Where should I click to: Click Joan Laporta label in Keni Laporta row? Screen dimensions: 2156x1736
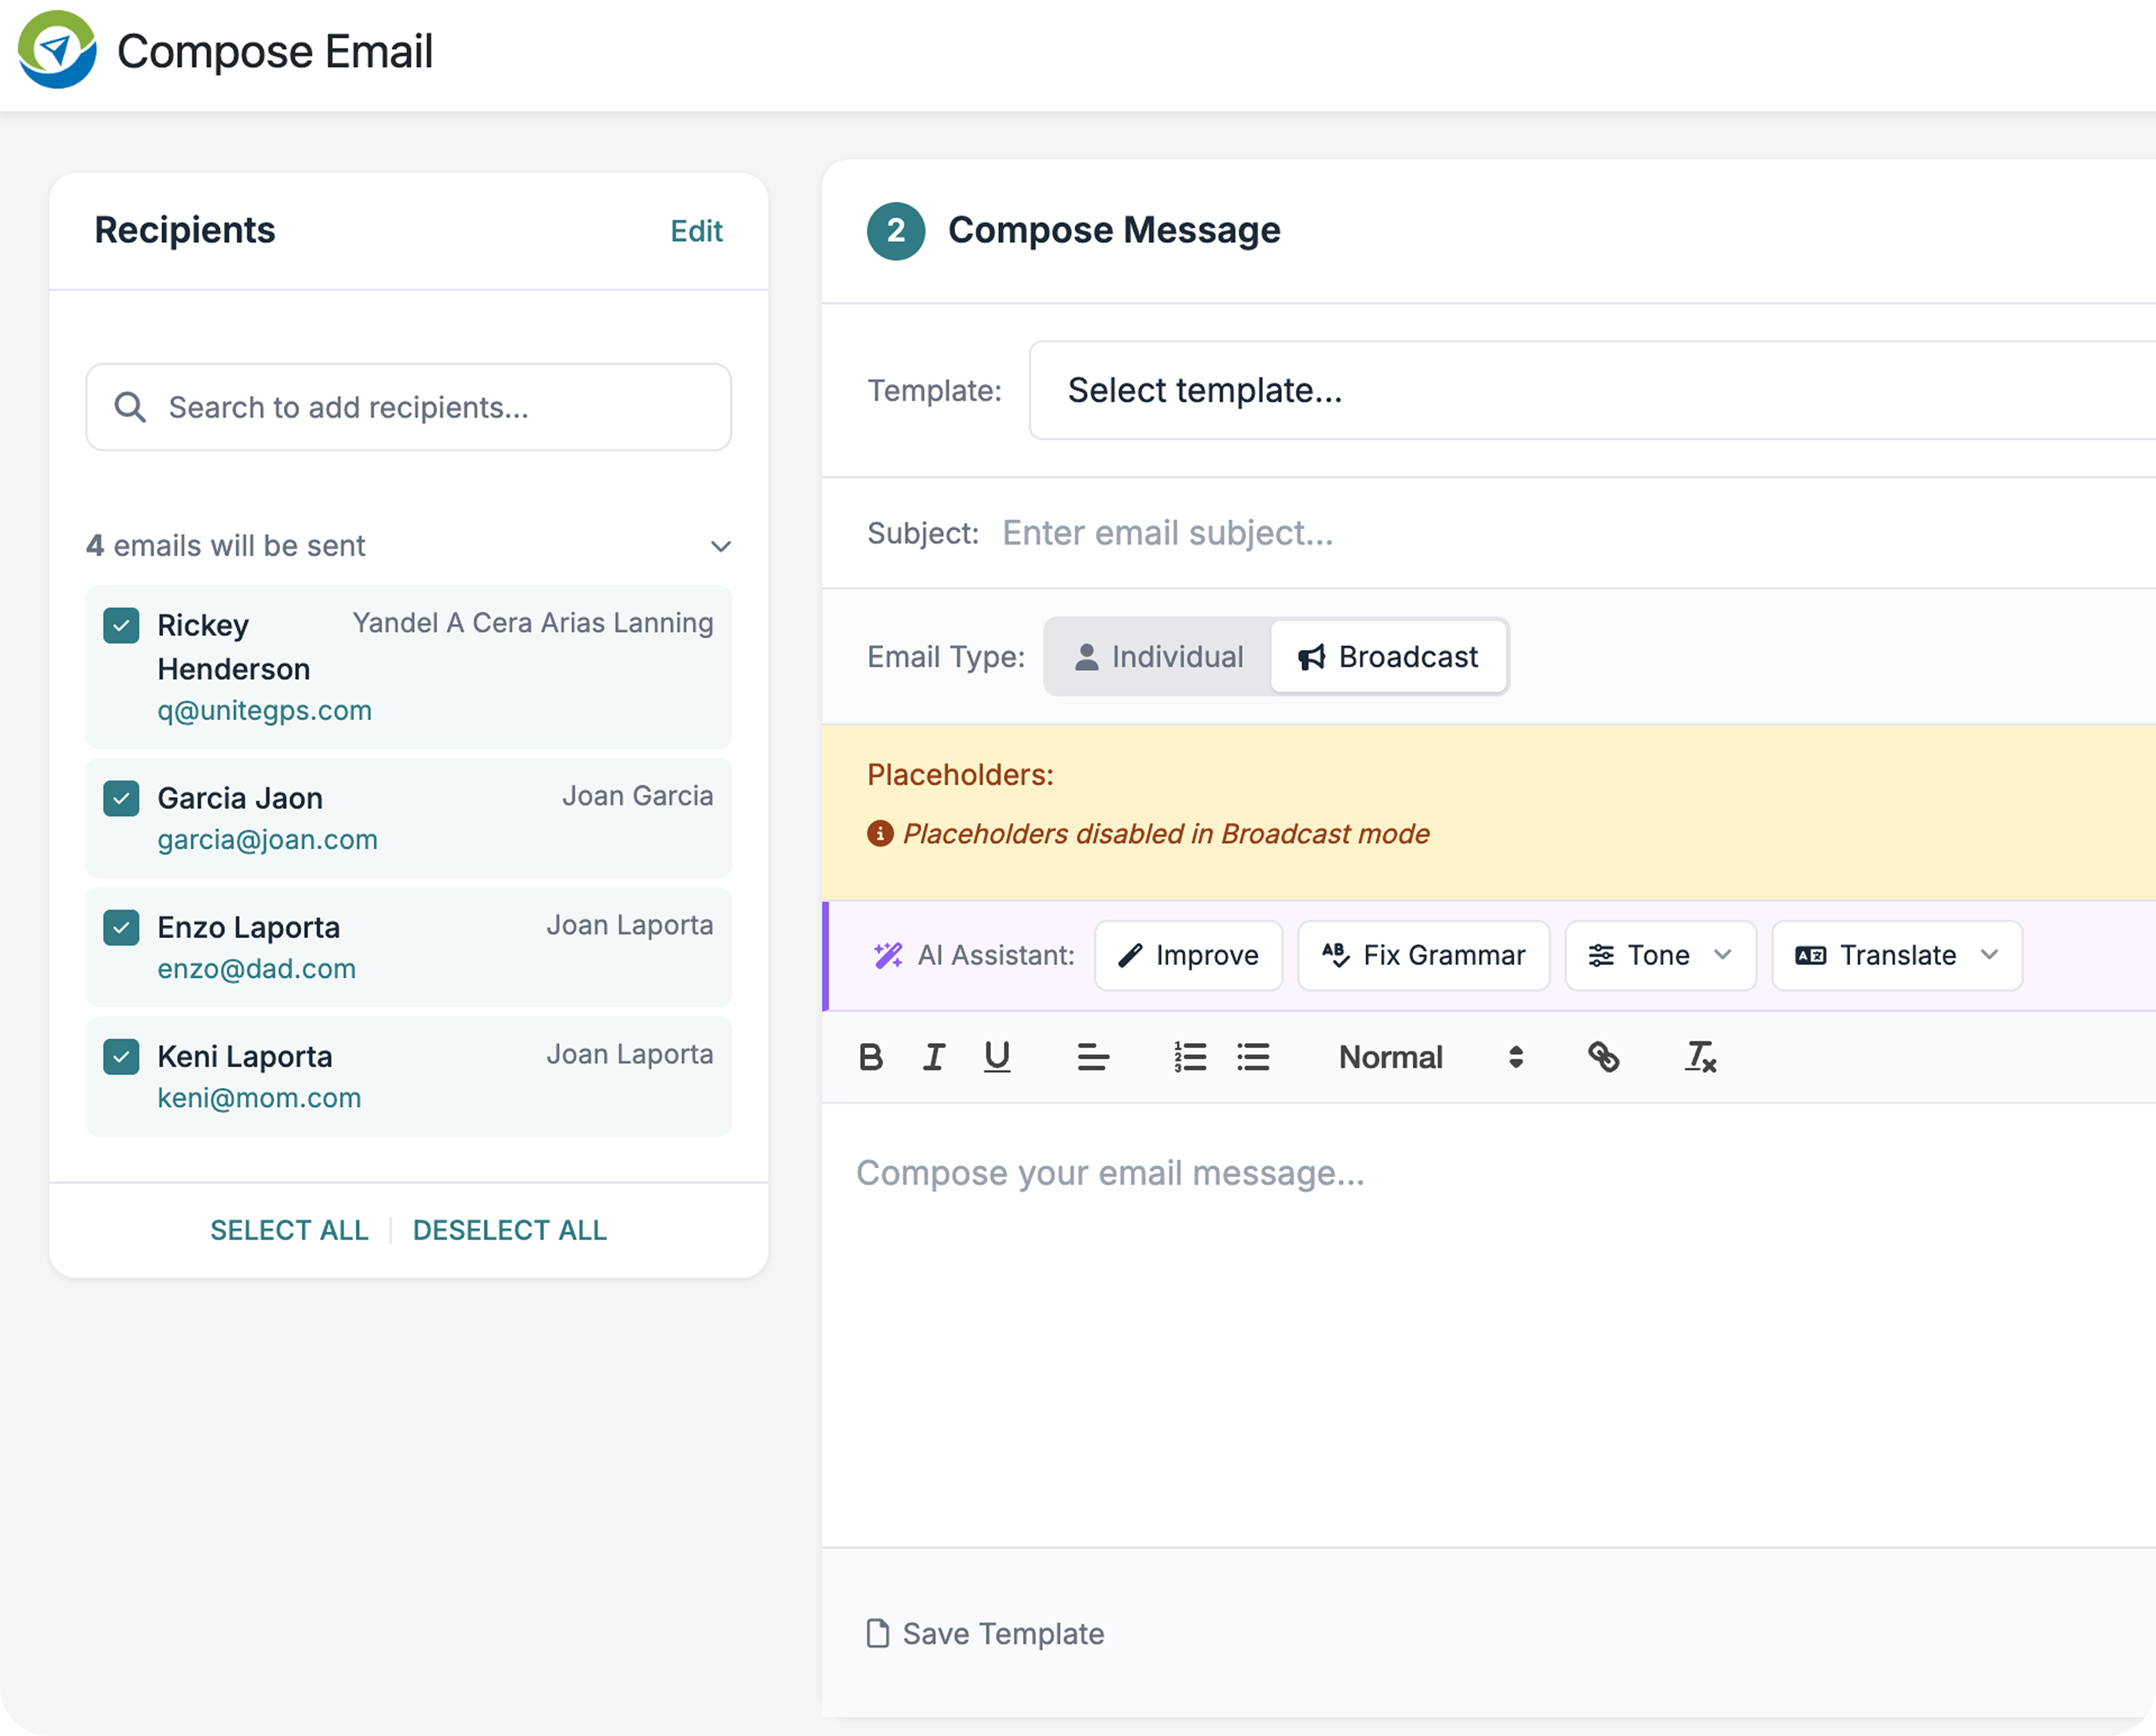pos(630,1054)
